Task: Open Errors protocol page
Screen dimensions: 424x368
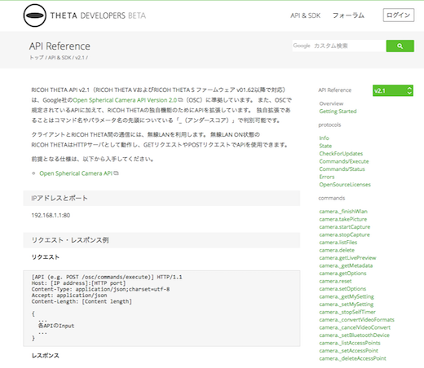Action: (x=327, y=177)
